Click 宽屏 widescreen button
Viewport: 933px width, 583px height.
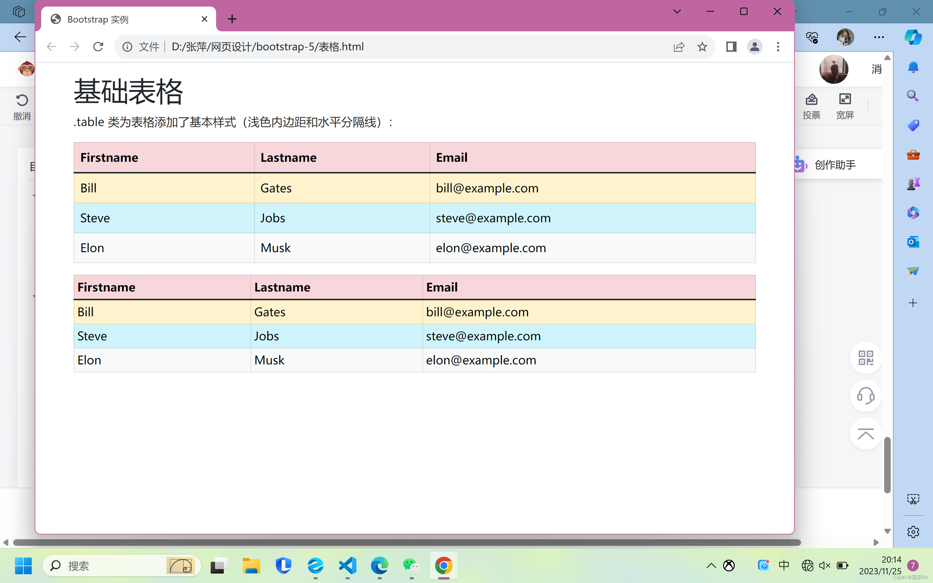pyautogui.click(x=844, y=106)
